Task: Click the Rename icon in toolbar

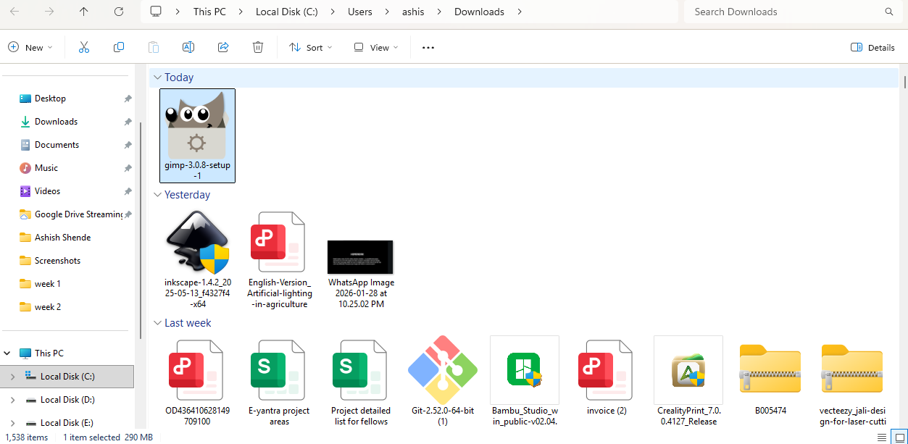Action: click(x=188, y=47)
